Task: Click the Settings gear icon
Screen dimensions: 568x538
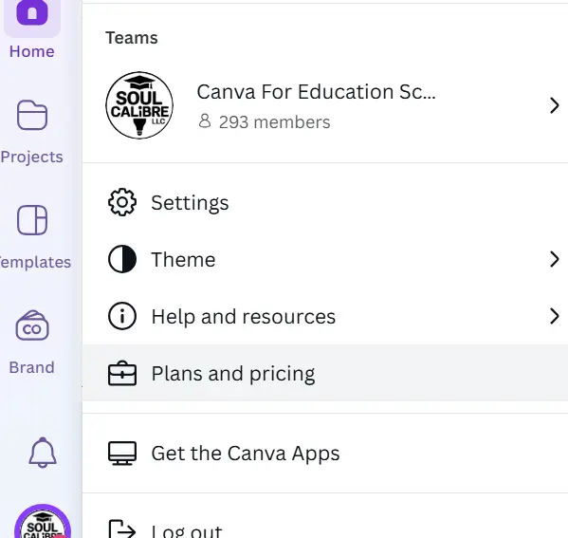Action: (122, 202)
